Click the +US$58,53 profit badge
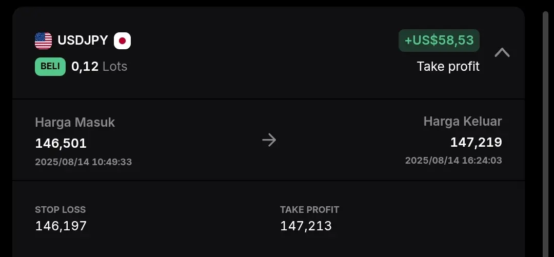Screen dimensions: 554x257 pyautogui.click(x=439, y=41)
